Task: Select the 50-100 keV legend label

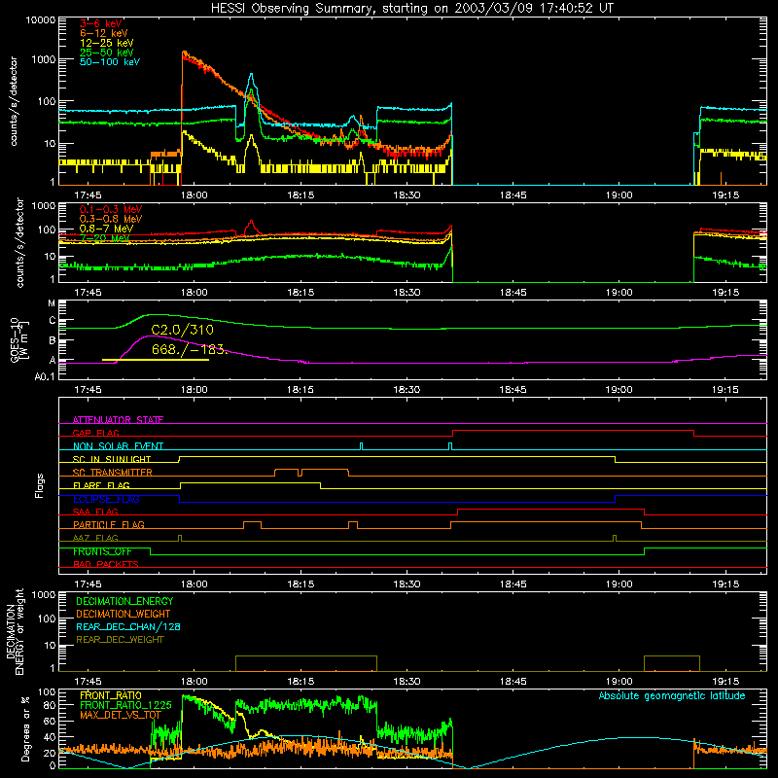Action: tap(110, 61)
